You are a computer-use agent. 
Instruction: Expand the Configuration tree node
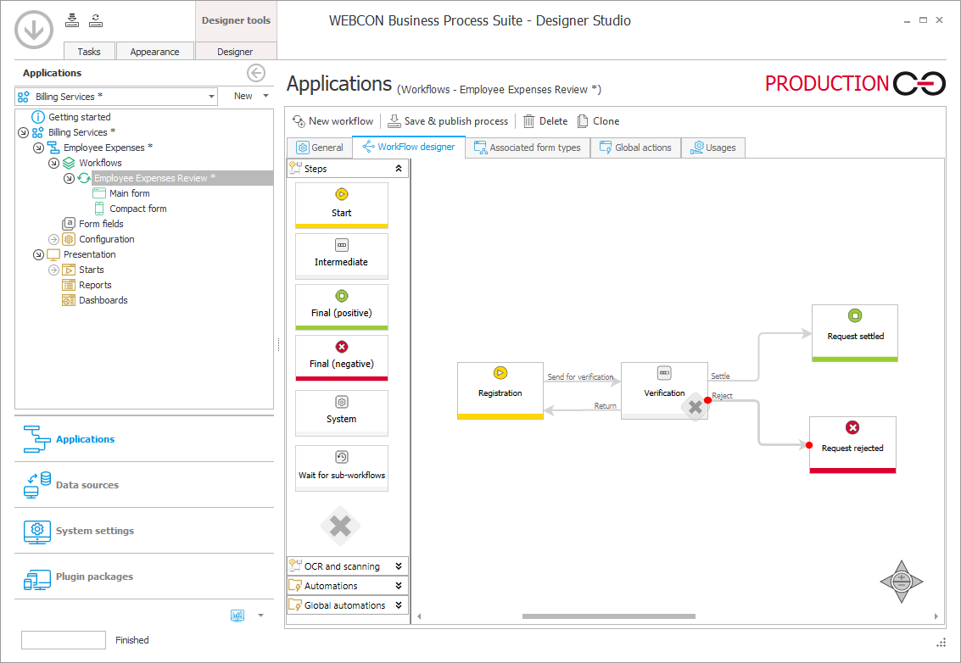(54, 239)
